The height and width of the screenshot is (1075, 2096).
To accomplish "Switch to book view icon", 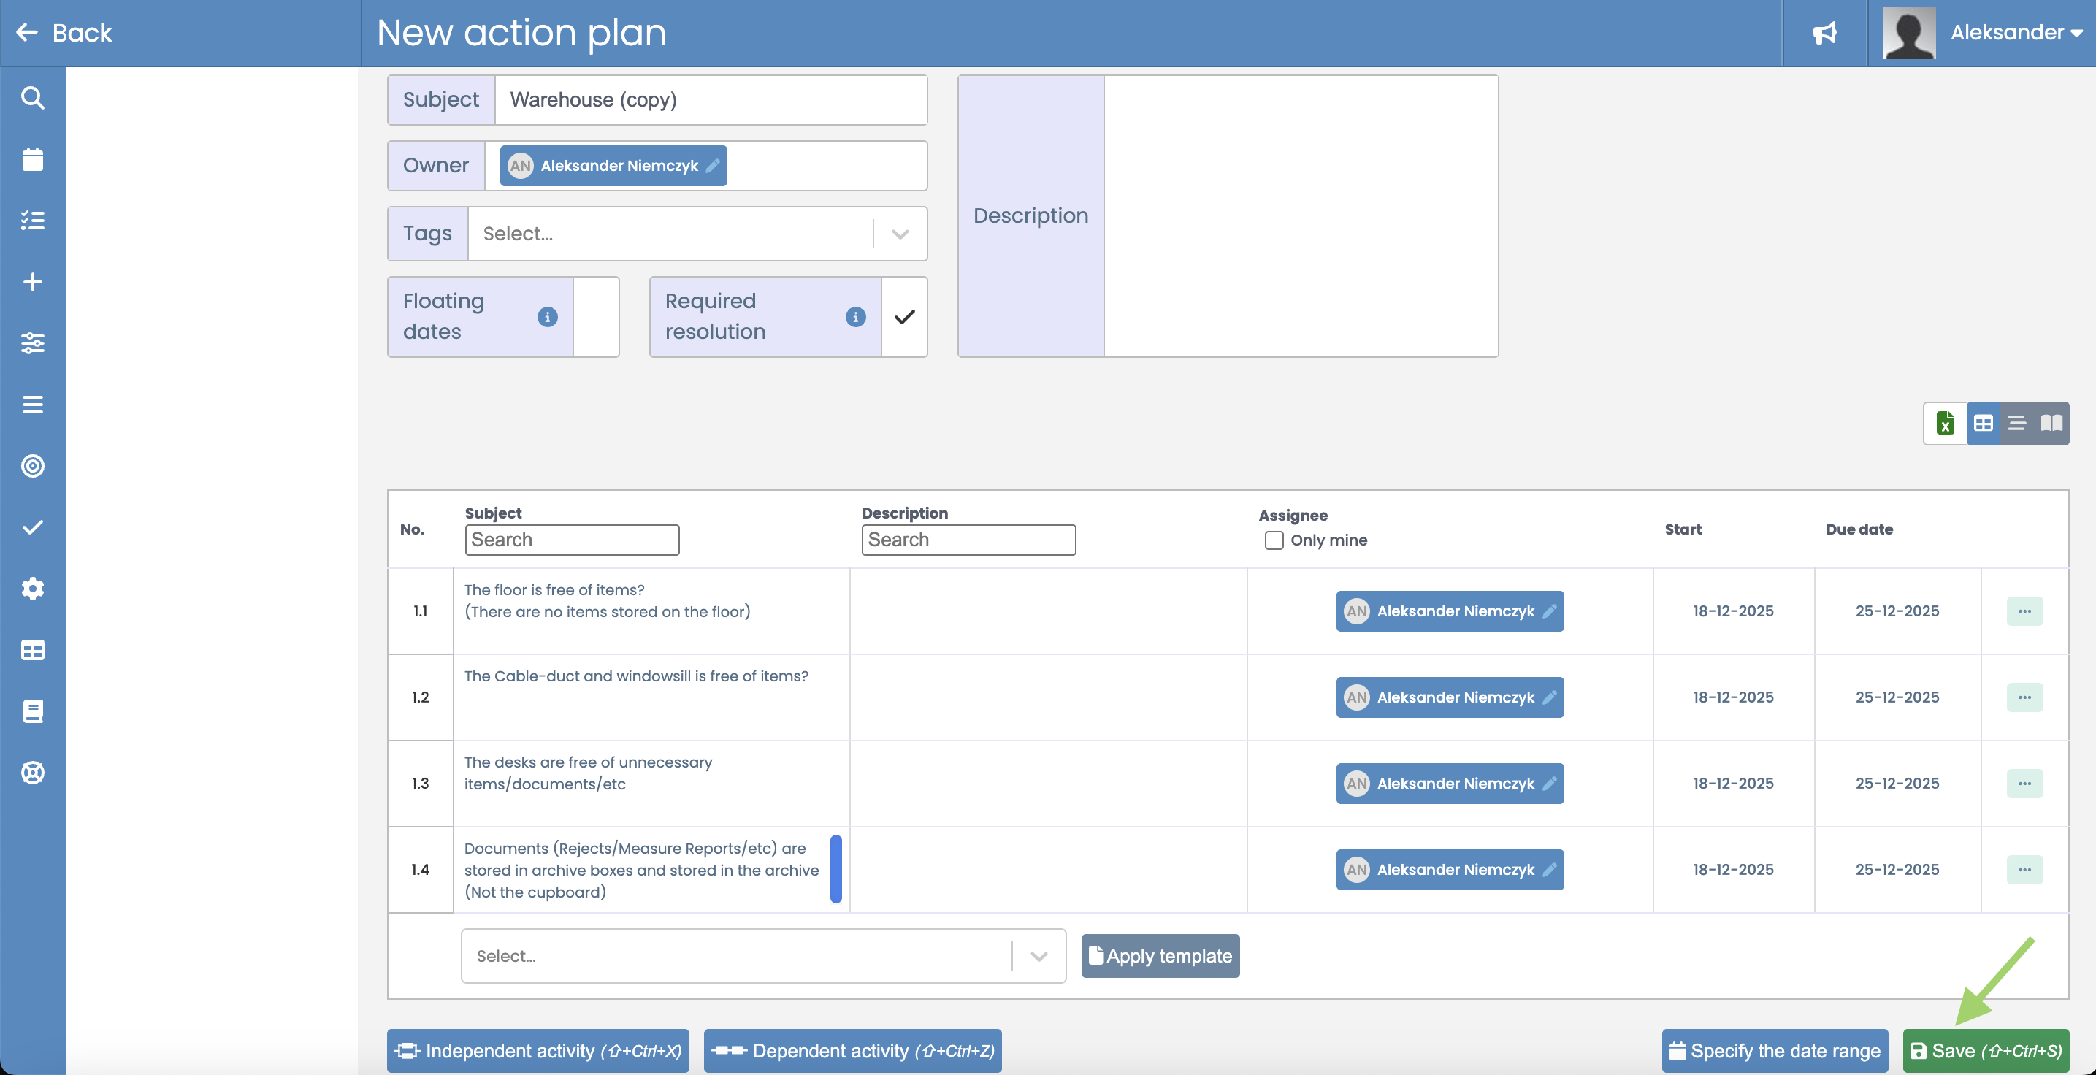I will click(x=2051, y=423).
